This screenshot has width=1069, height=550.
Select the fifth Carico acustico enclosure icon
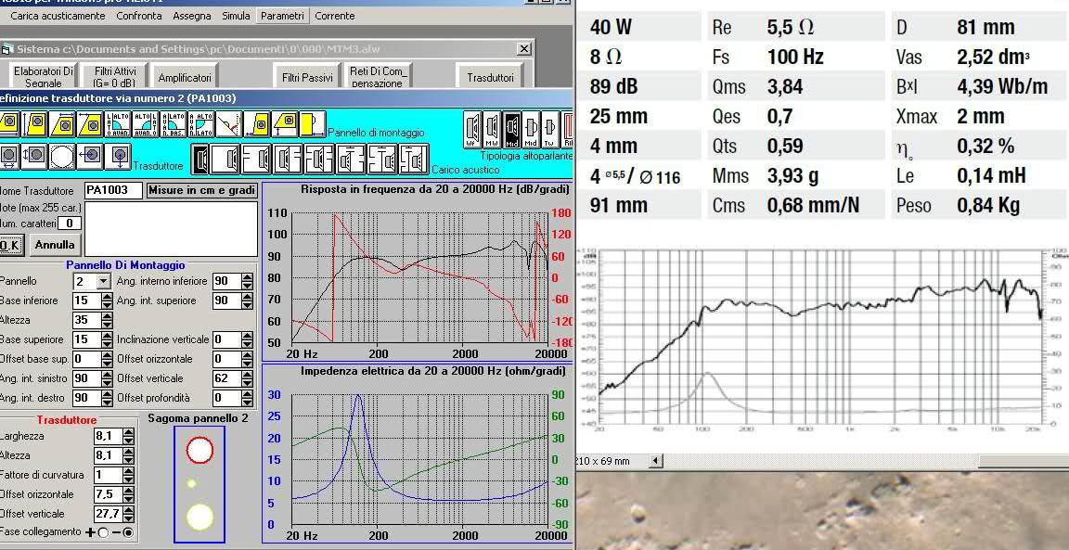[x=319, y=159]
